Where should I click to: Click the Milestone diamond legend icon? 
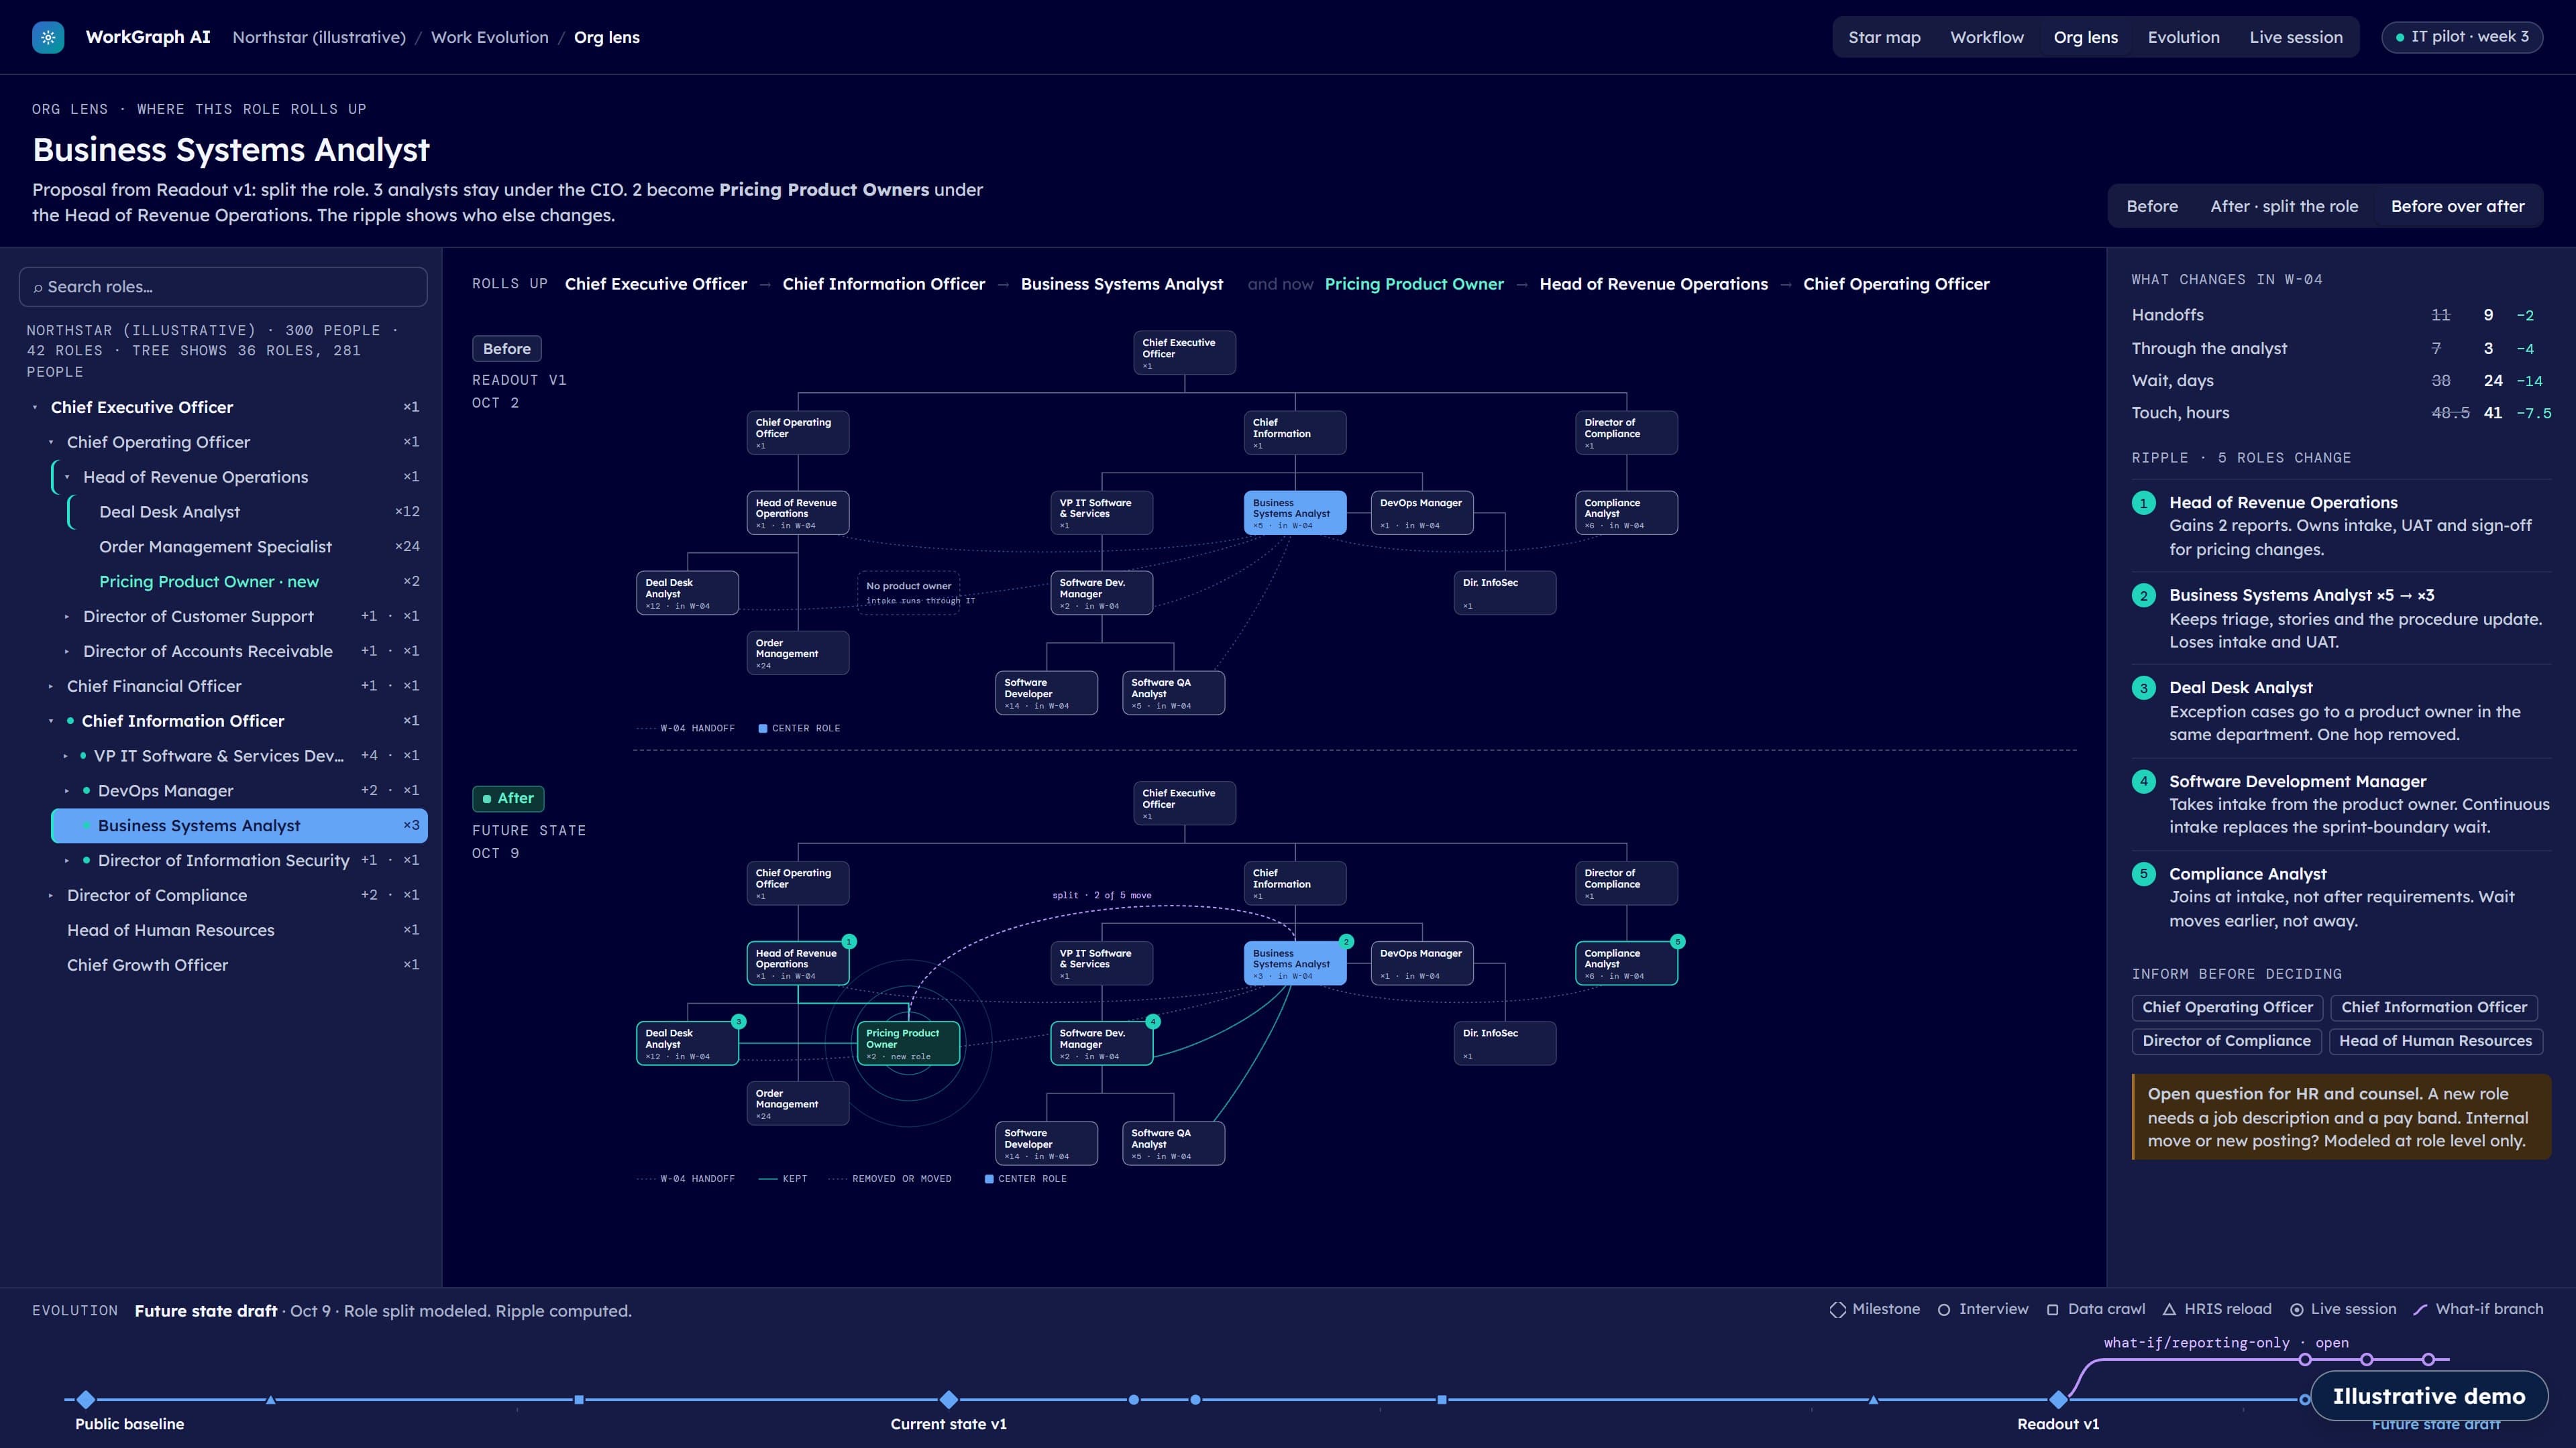(x=1837, y=1310)
